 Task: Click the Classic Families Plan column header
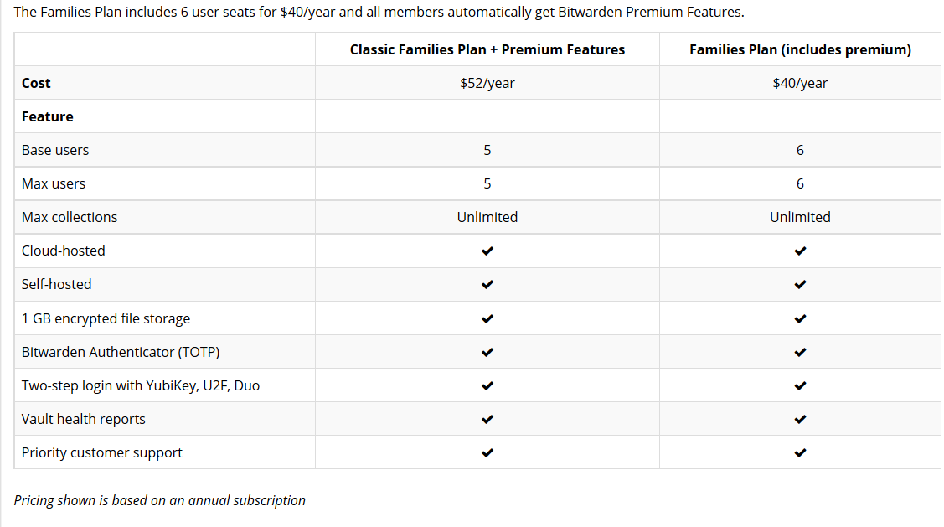click(x=487, y=49)
